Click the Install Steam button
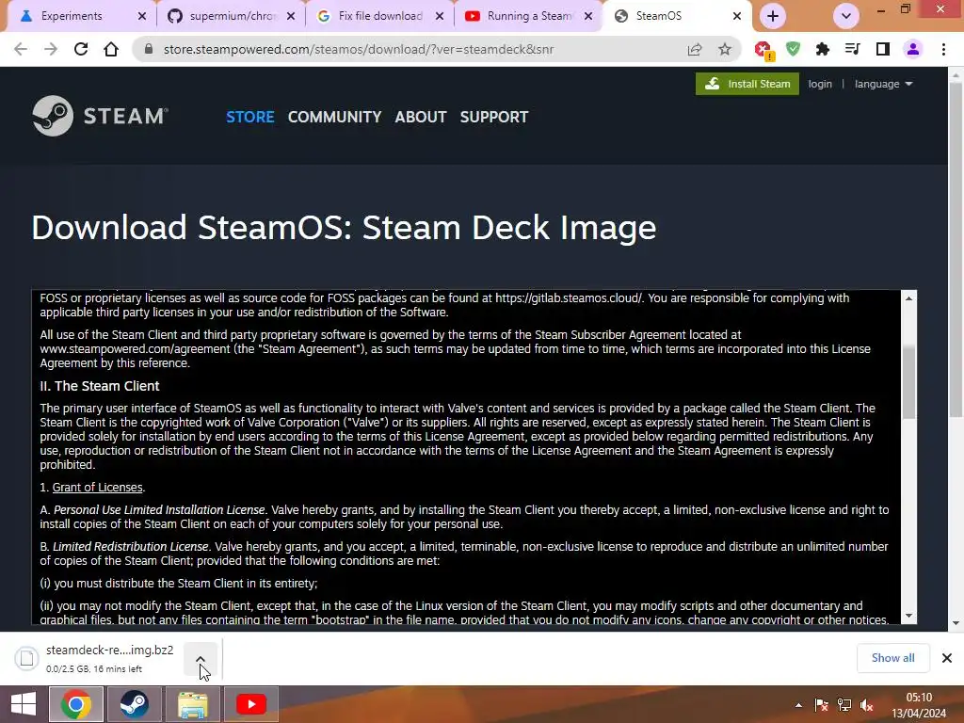 tap(747, 84)
